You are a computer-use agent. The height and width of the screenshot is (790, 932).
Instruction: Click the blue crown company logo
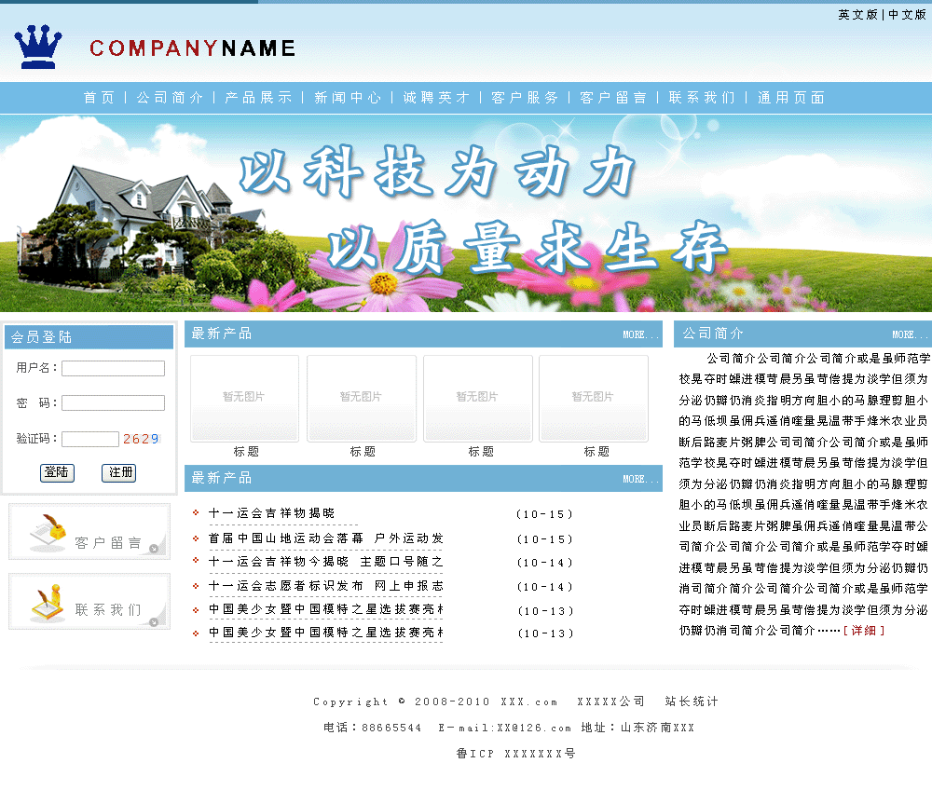point(38,48)
